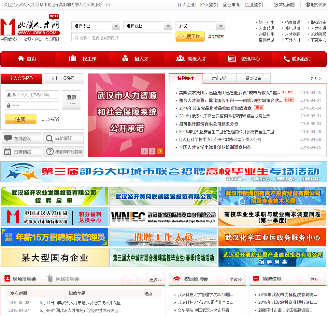Open 全国人才大学生就业创业培训调查问卷 item
Viewport: 328px width, 316px height.
pyautogui.click(x=215, y=147)
